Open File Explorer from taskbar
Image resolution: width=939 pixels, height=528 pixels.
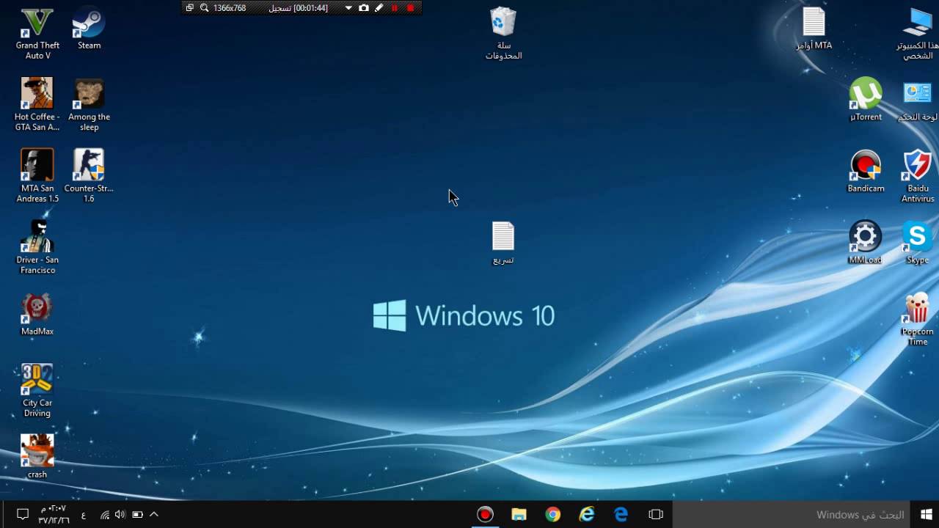coord(519,515)
